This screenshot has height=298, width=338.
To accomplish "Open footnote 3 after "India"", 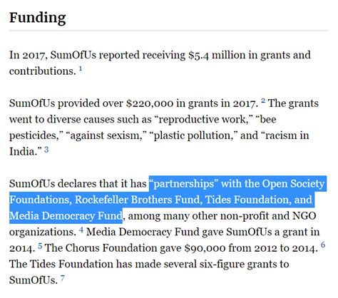I will [x=46, y=149].
